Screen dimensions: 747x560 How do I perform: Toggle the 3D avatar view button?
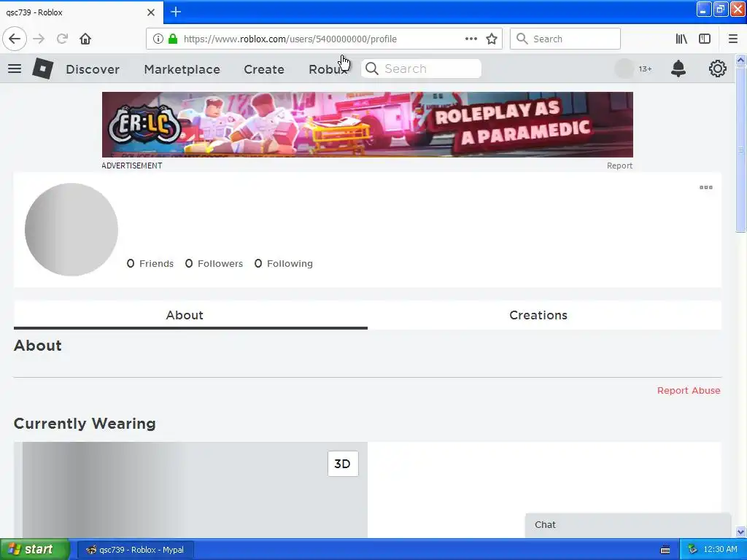pos(343,464)
